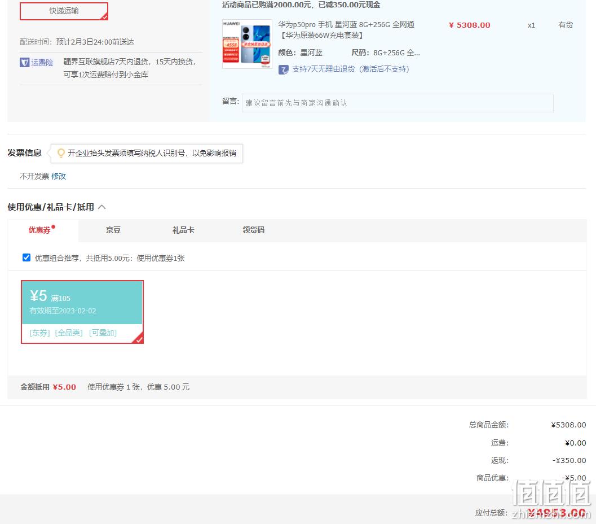Click the Huawei P50 Pro product thumbnail
Screen dimensions: 596x524
(x=247, y=44)
